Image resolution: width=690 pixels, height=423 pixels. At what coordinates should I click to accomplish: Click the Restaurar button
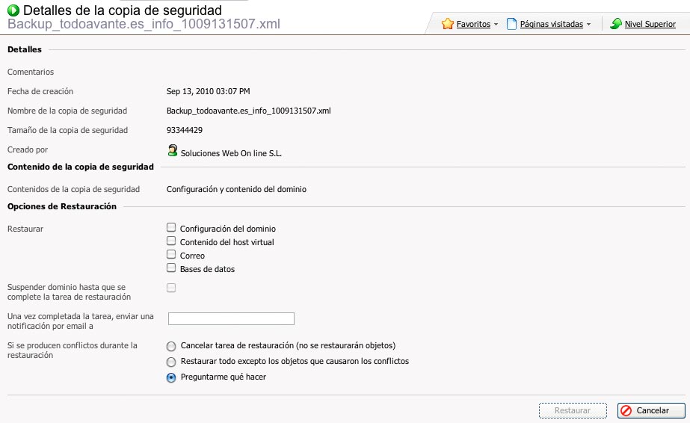click(573, 411)
